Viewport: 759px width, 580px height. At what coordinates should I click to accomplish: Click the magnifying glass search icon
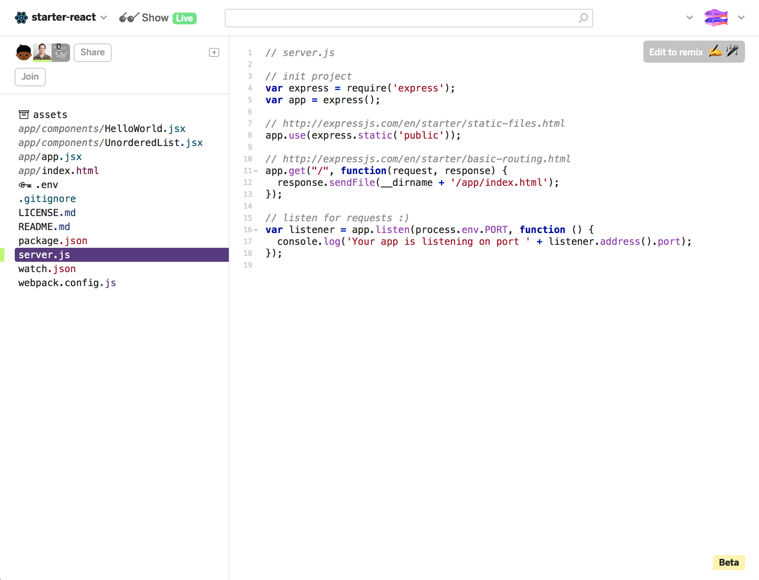coord(583,18)
